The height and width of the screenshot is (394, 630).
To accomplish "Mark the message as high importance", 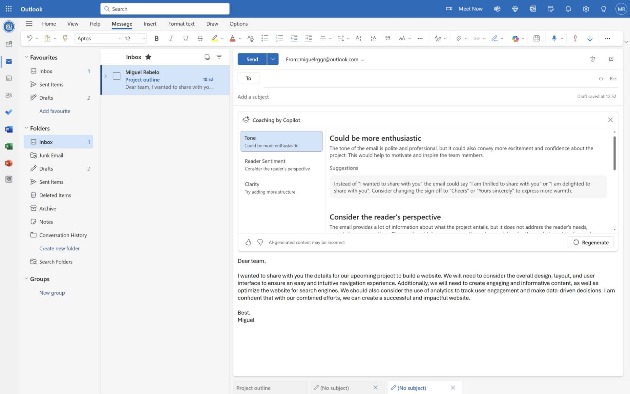I will [x=575, y=38].
